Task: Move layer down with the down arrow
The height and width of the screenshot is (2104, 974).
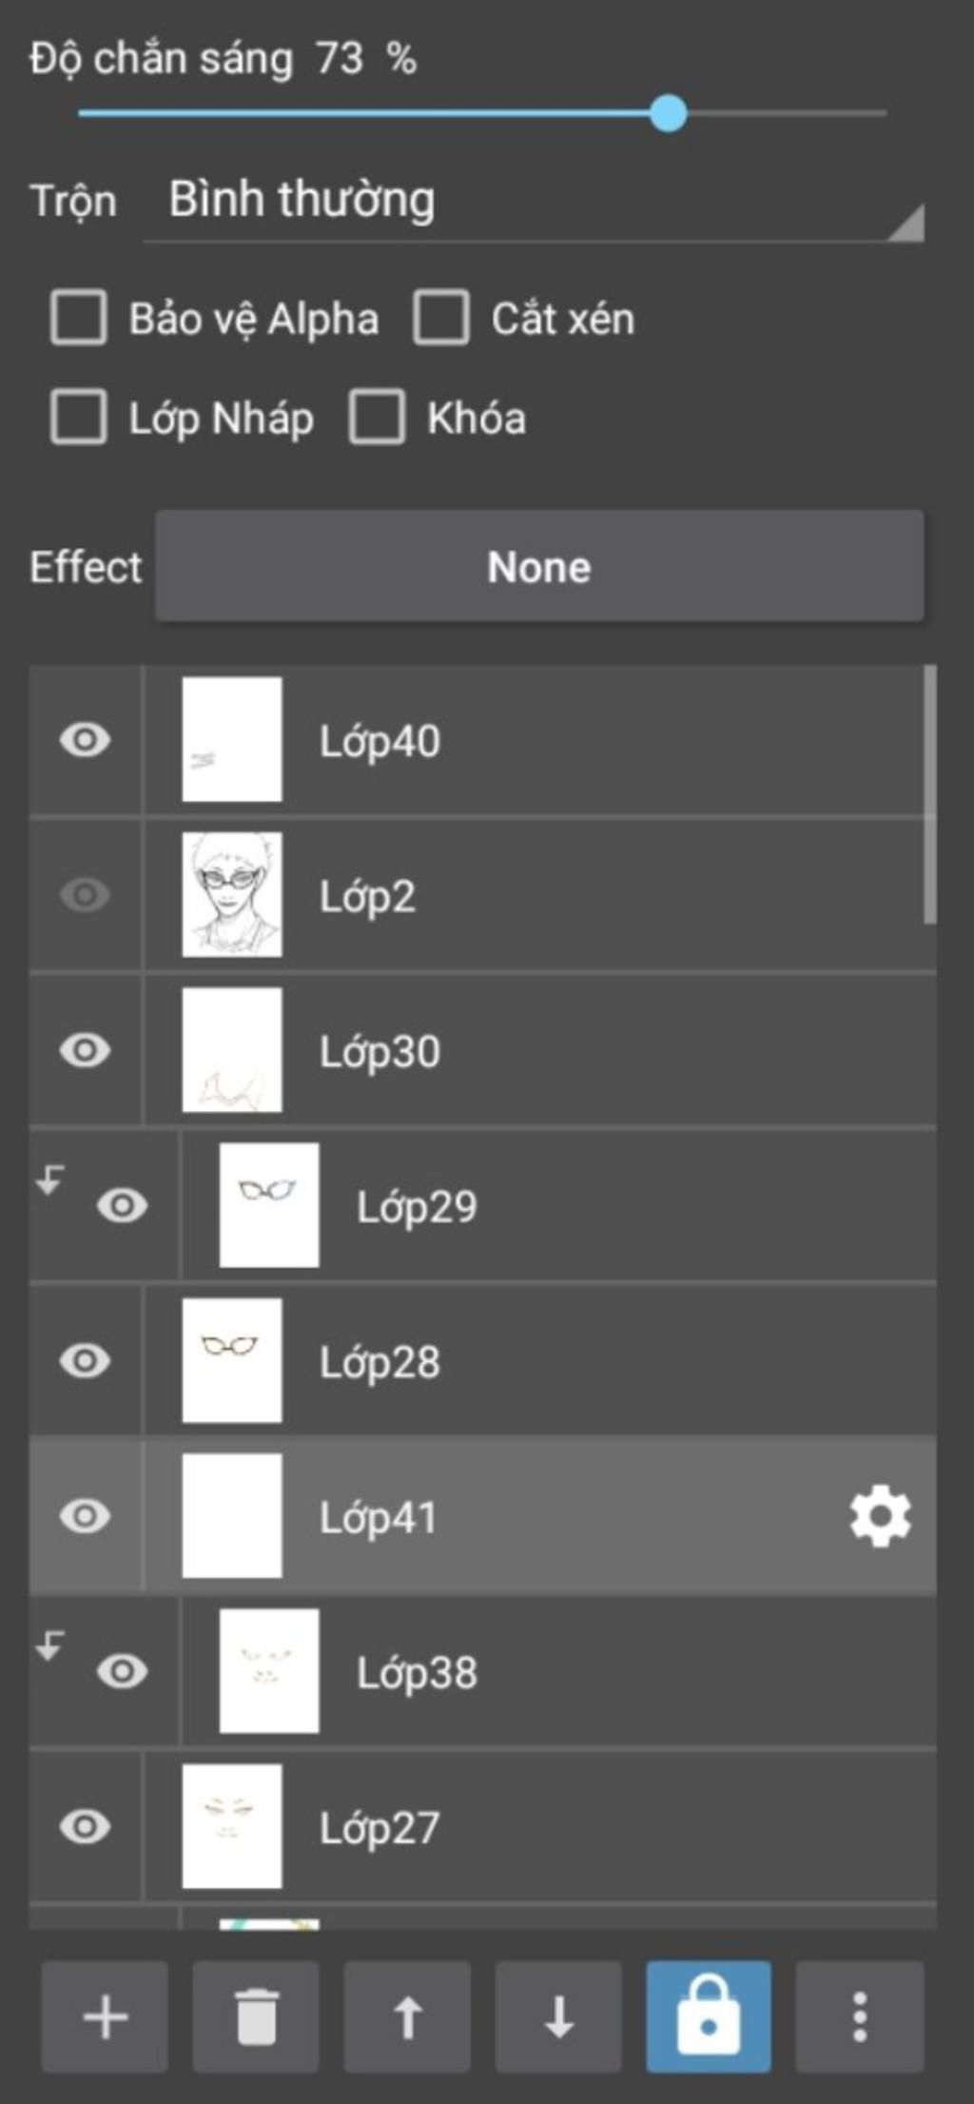Action: (558, 2016)
